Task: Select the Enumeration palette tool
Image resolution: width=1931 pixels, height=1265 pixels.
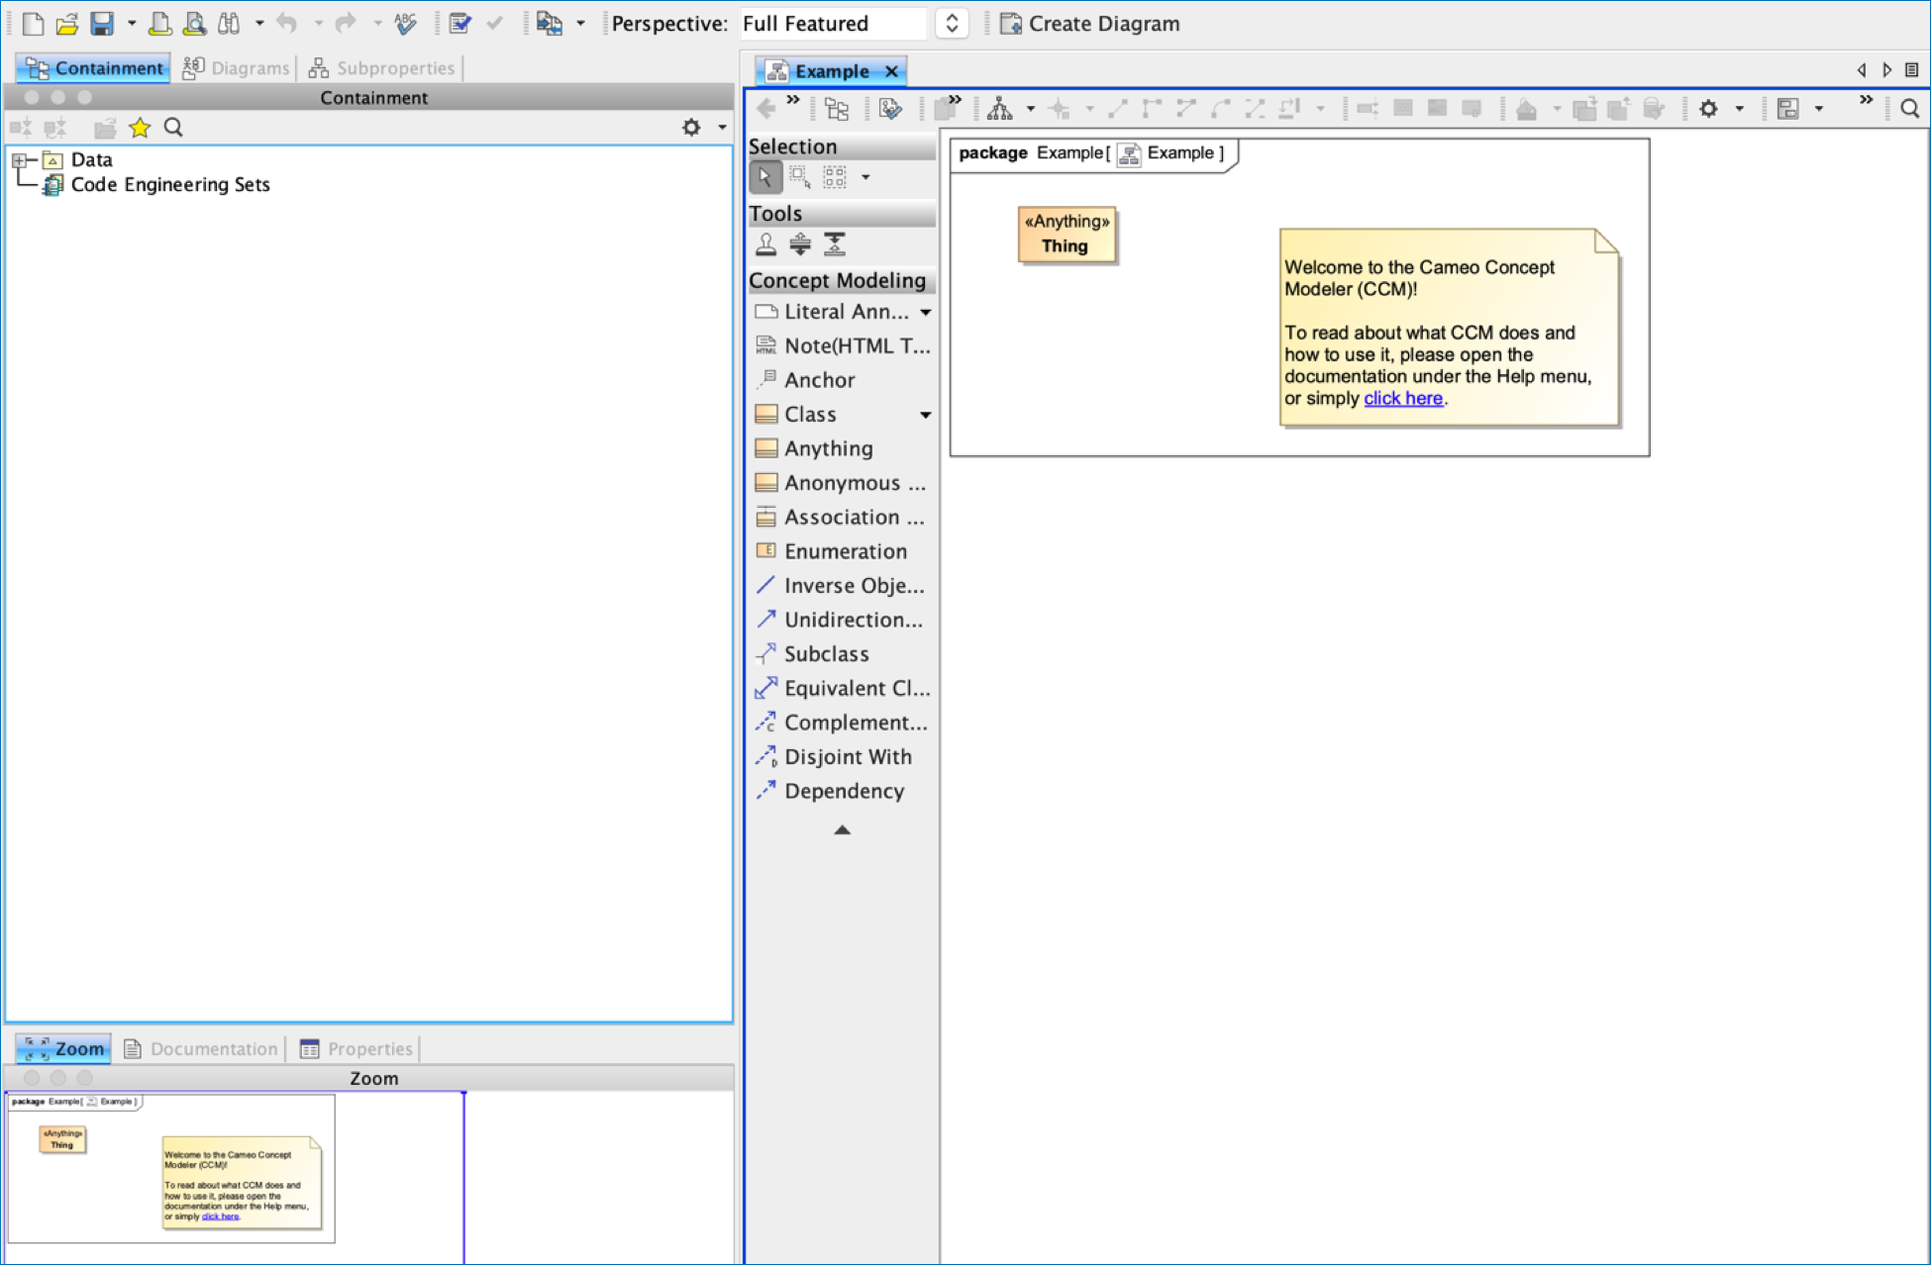Action: 845,551
